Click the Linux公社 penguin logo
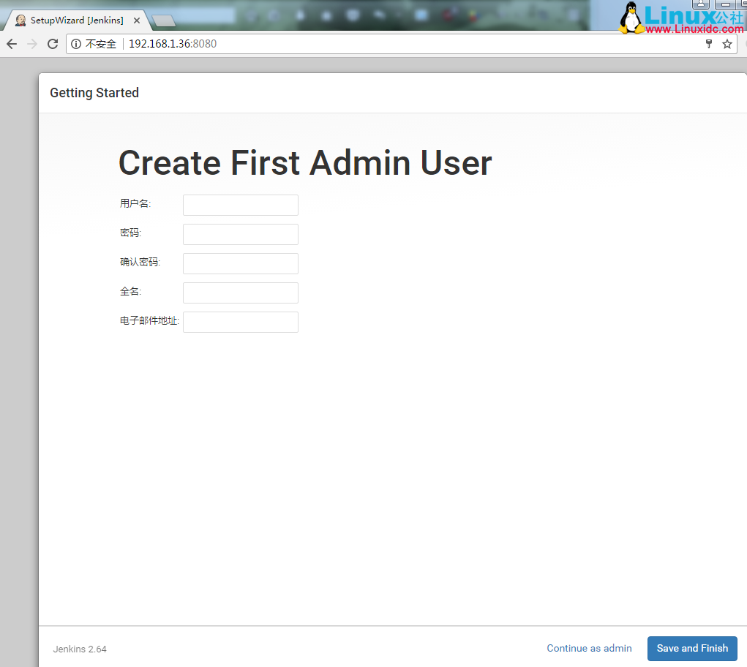This screenshot has width=747, height=667. click(631, 18)
